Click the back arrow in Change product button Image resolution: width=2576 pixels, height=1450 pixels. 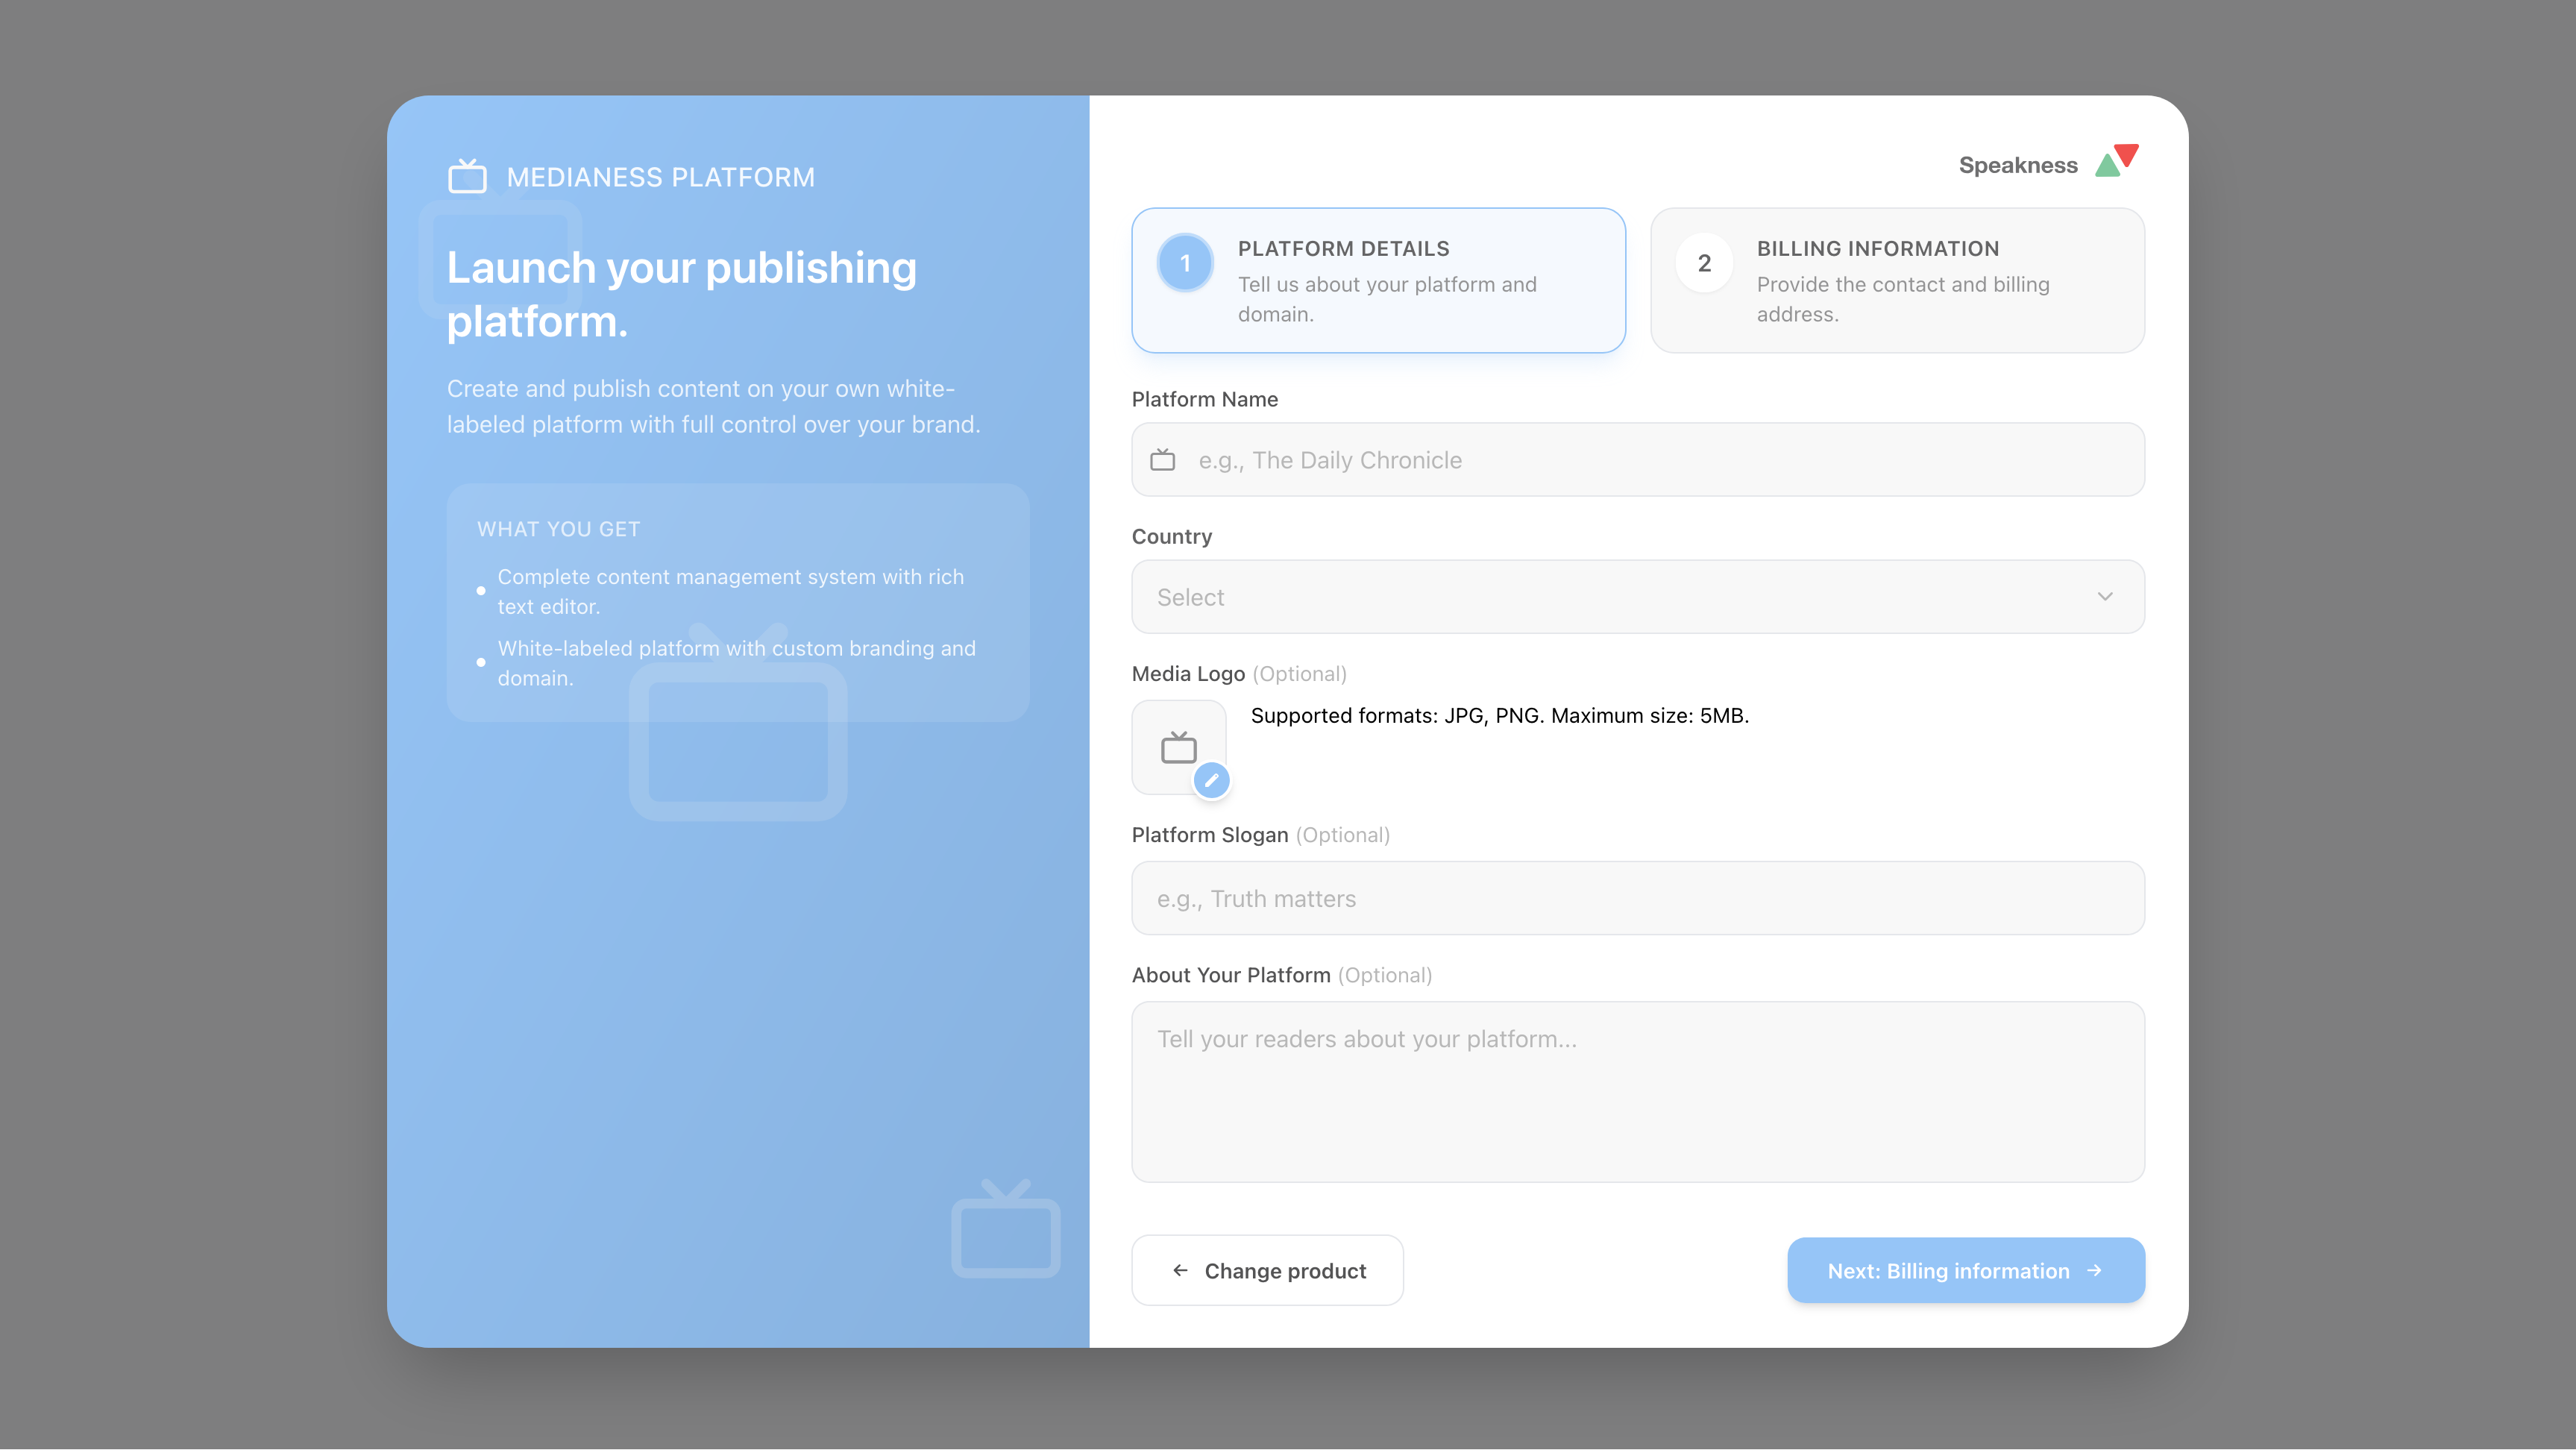click(x=1179, y=1270)
